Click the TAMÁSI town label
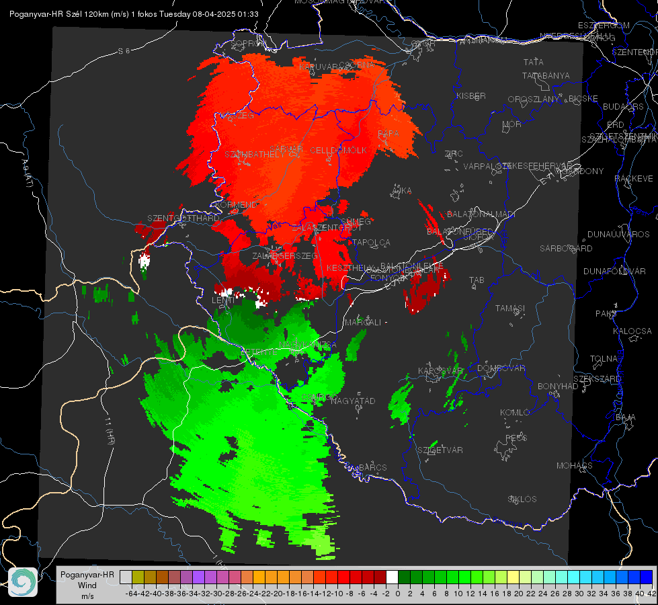The height and width of the screenshot is (605, 658). [x=510, y=308]
